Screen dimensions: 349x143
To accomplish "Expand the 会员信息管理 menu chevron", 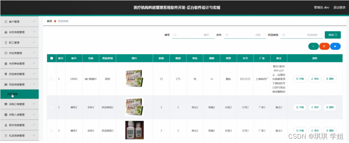I will [x=34, y=32].
